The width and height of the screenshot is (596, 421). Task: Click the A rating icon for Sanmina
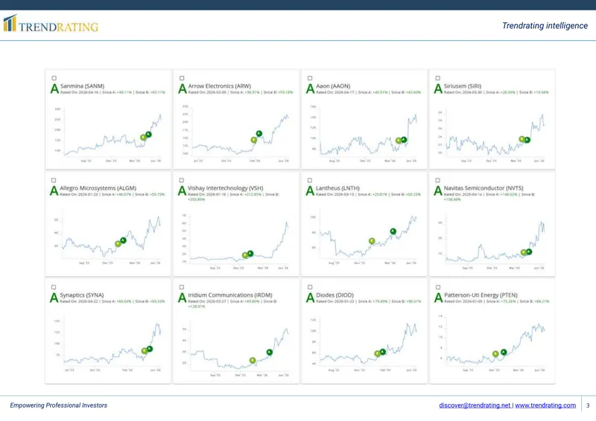pos(54,89)
